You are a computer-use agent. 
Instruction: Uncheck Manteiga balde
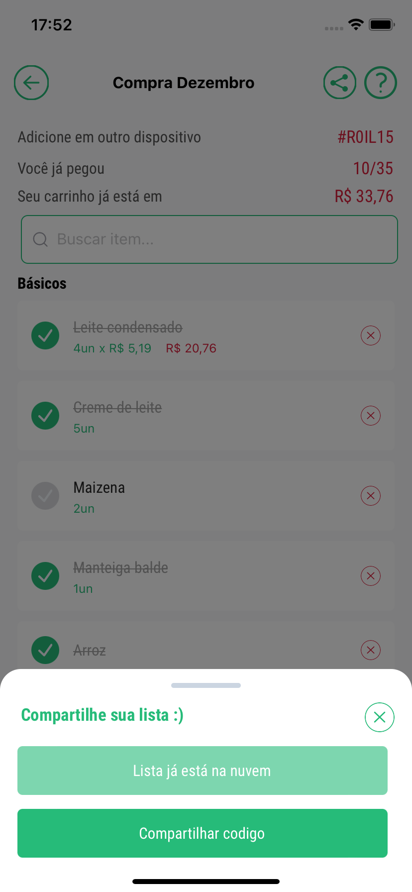45,576
